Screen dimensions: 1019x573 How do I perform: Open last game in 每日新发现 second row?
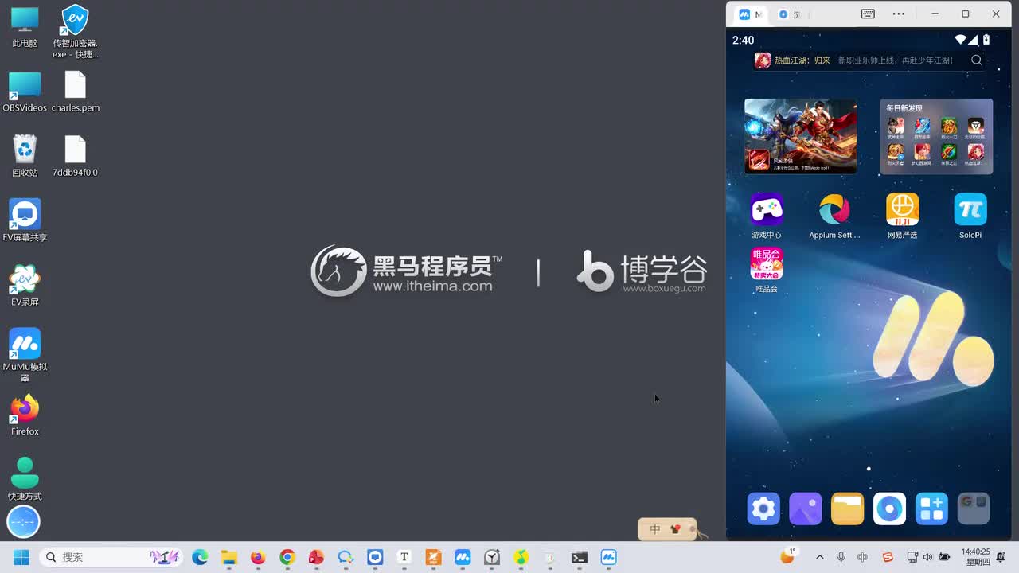click(x=976, y=154)
